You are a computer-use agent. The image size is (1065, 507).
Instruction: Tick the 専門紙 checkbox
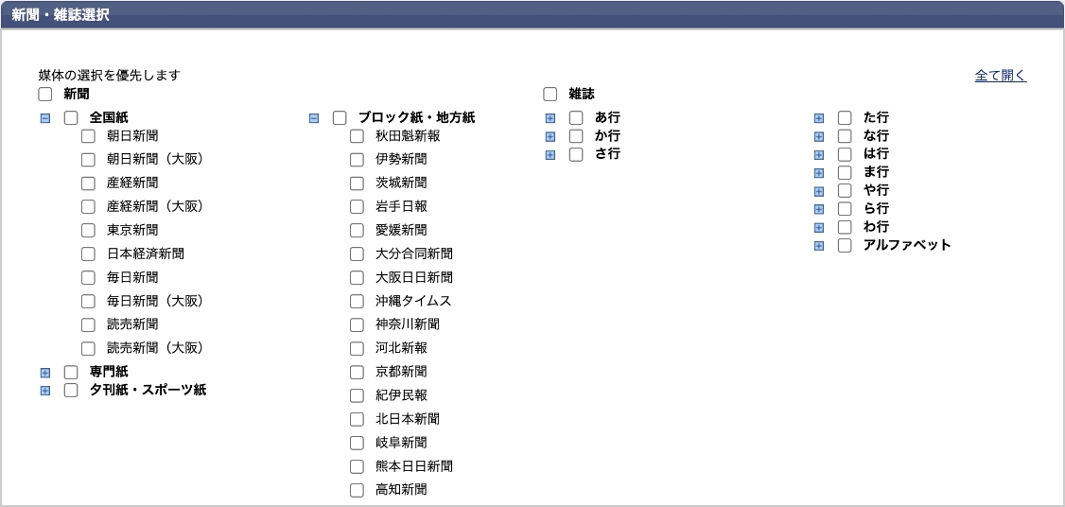(71, 373)
